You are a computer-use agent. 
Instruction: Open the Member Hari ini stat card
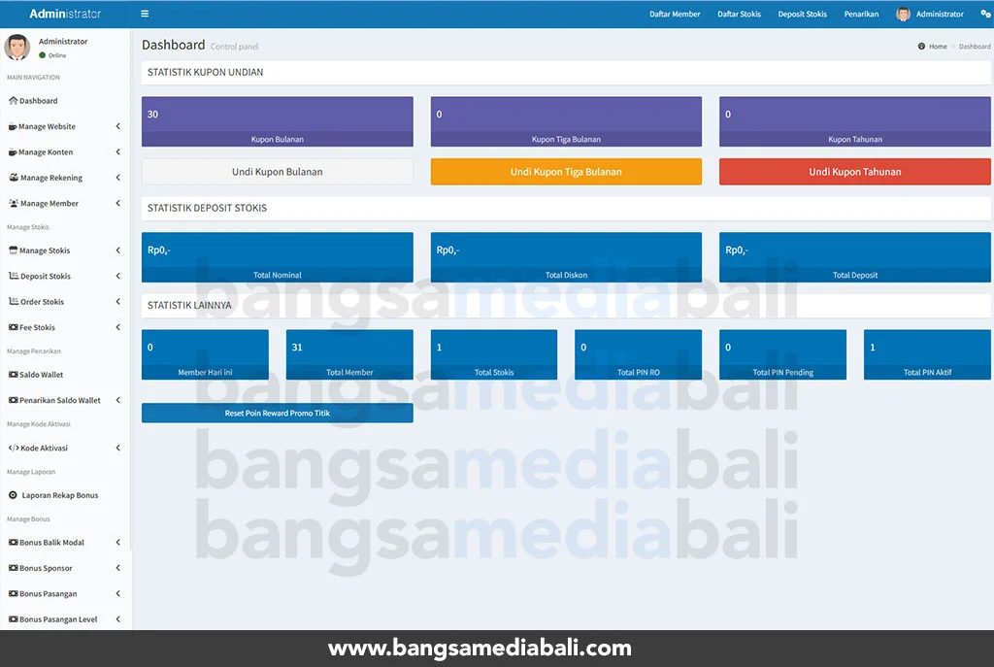point(205,354)
